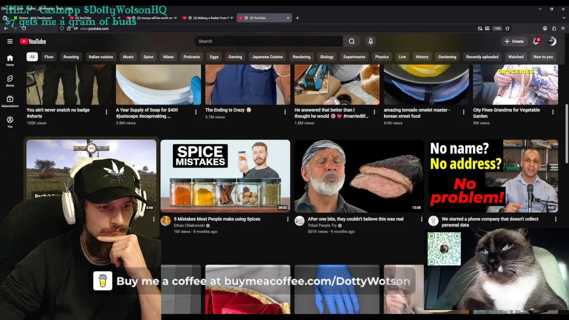Open options for 'He answered that better' short
Image resolution: width=569 pixels, height=320 pixels.
[x=374, y=112]
